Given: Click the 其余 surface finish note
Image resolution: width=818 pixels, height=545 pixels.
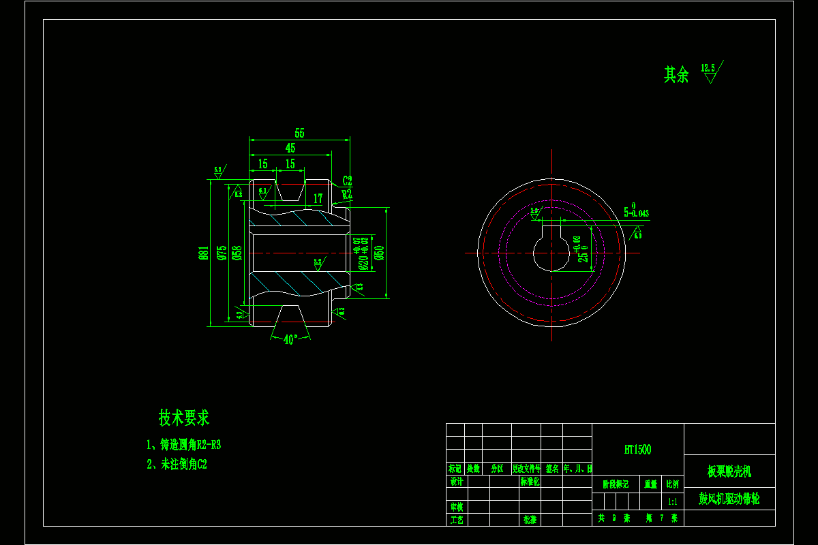Looking at the screenshot, I should point(677,75).
